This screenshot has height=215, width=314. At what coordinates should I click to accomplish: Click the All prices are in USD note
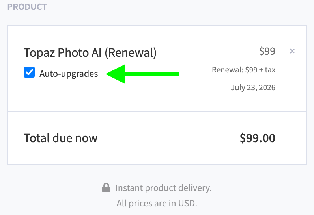[157, 204]
